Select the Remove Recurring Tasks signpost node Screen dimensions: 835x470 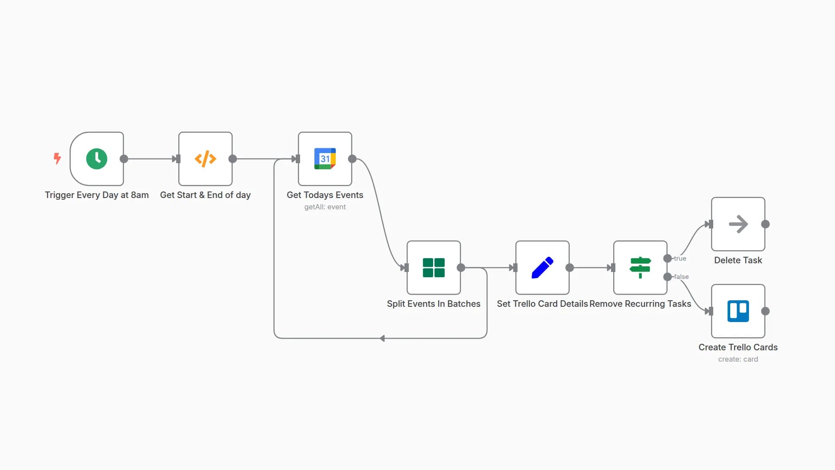pos(640,268)
